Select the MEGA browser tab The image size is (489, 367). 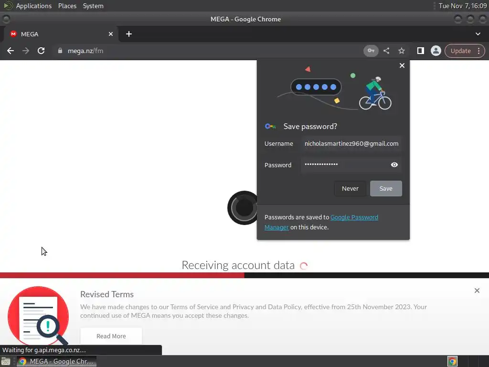(x=61, y=34)
